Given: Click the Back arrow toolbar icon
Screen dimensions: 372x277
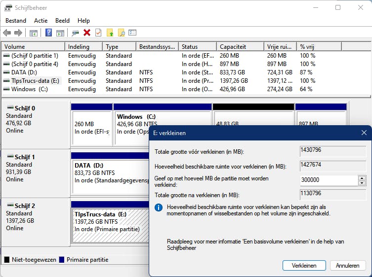Looking at the screenshot, I should (7, 33).
